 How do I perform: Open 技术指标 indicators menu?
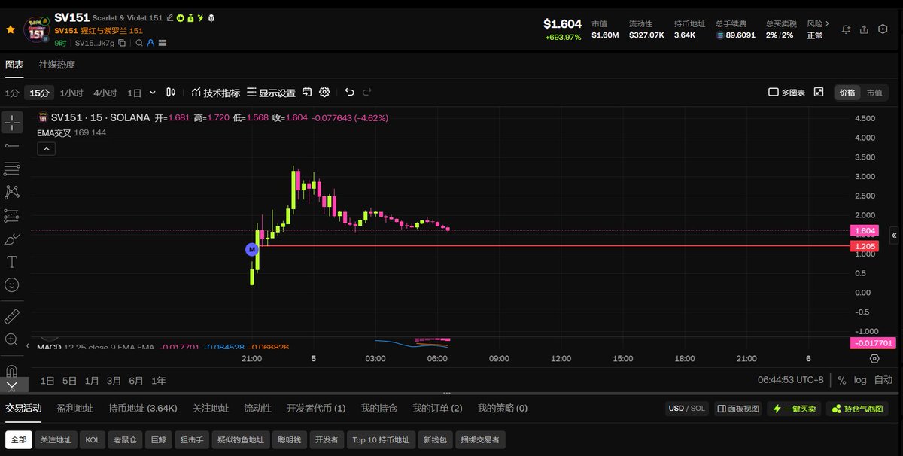click(x=216, y=93)
